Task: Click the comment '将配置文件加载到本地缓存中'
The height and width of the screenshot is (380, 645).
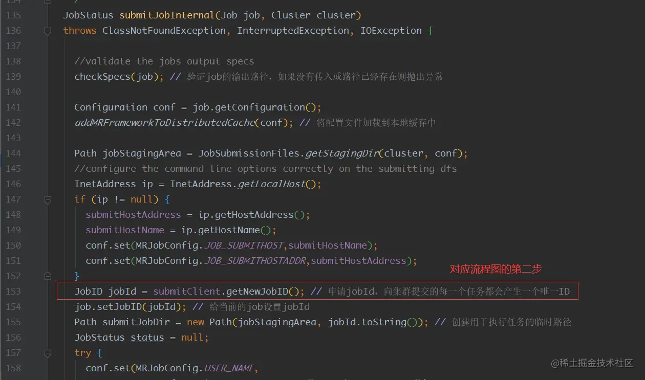Action: (x=376, y=123)
